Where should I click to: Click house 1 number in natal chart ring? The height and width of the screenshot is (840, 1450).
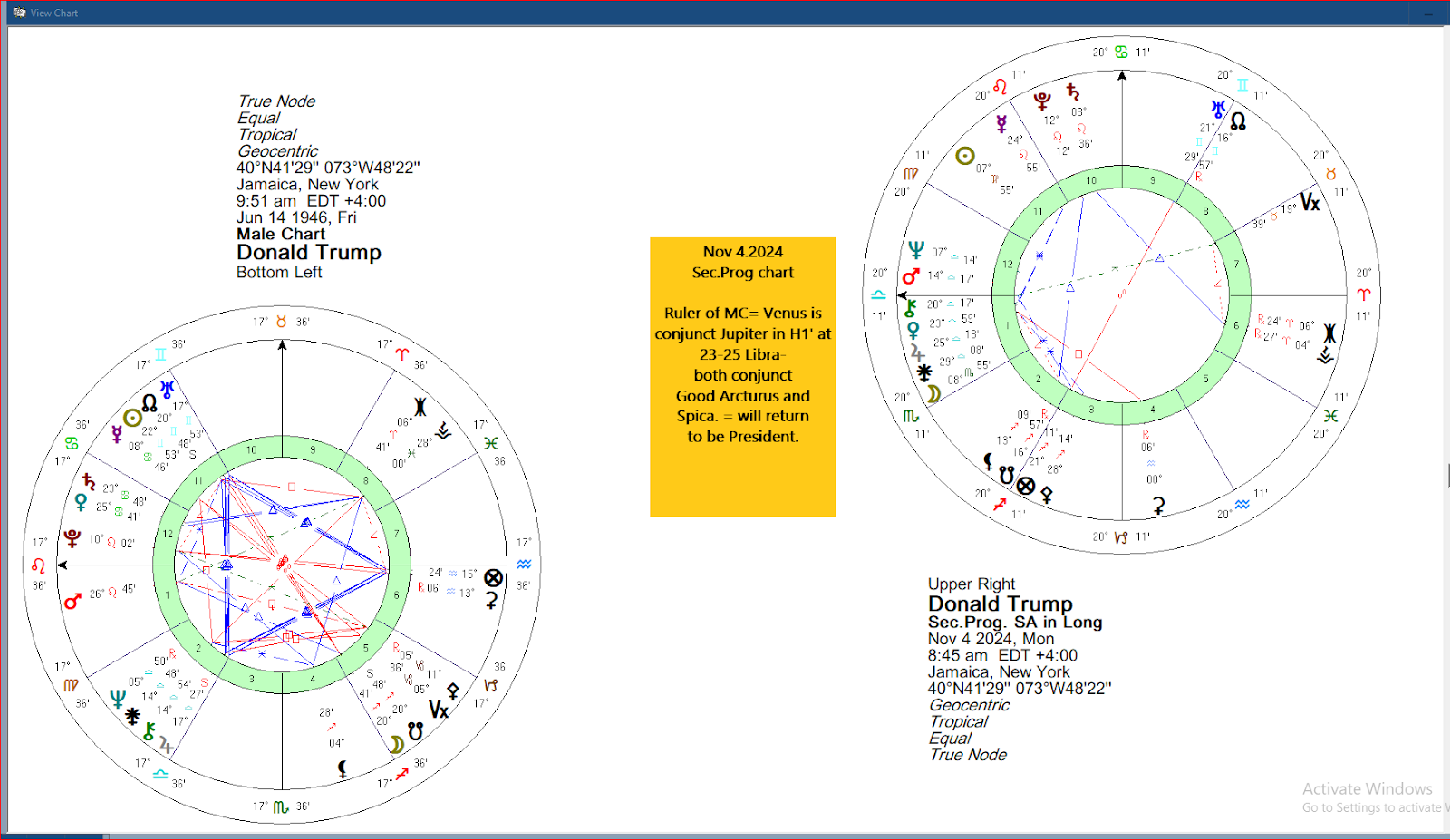click(168, 595)
